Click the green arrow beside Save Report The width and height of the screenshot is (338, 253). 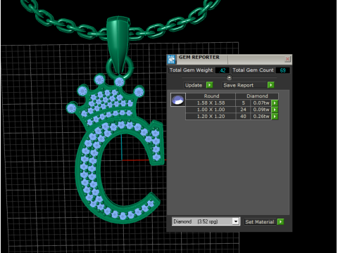(x=270, y=85)
